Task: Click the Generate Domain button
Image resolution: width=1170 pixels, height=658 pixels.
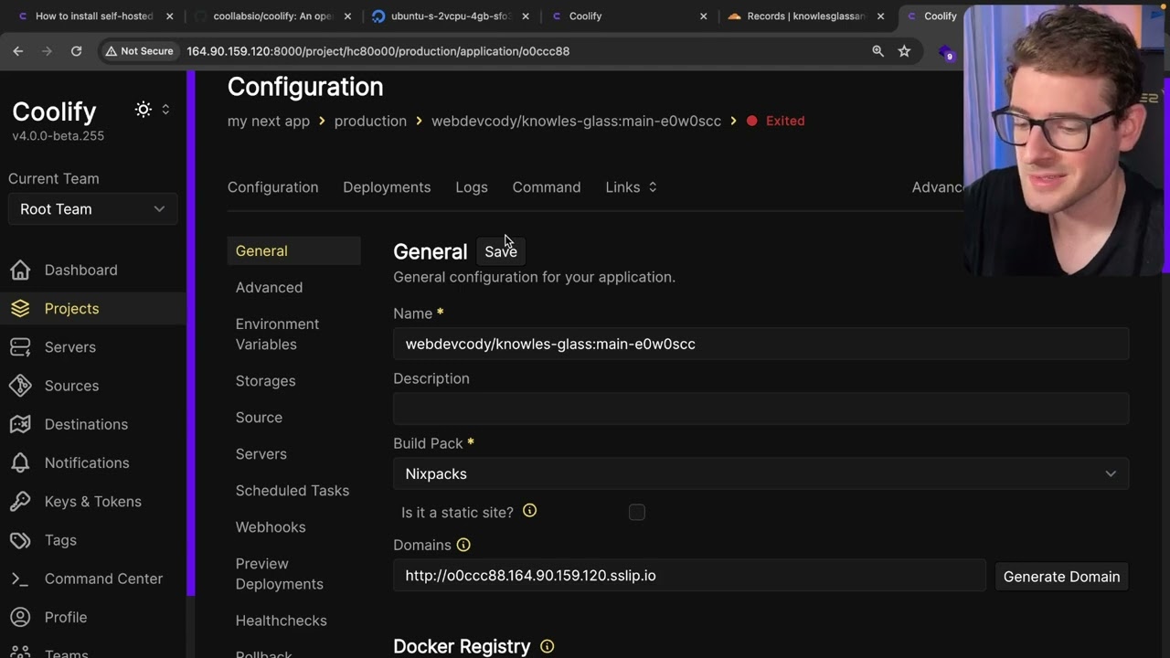Action: tap(1061, 577)
